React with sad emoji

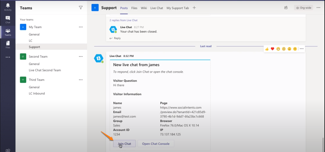(x=289, y=49)
